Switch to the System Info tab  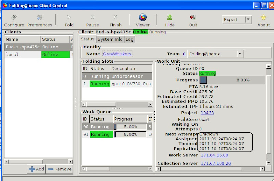pyautogui.click(x=110, y=39)
